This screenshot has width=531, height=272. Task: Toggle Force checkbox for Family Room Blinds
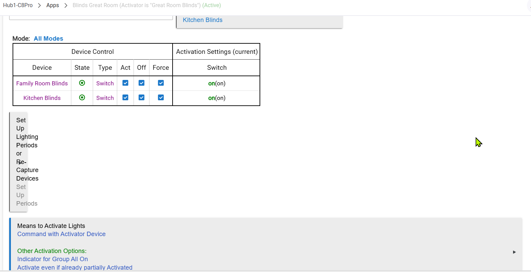point(161,83)
